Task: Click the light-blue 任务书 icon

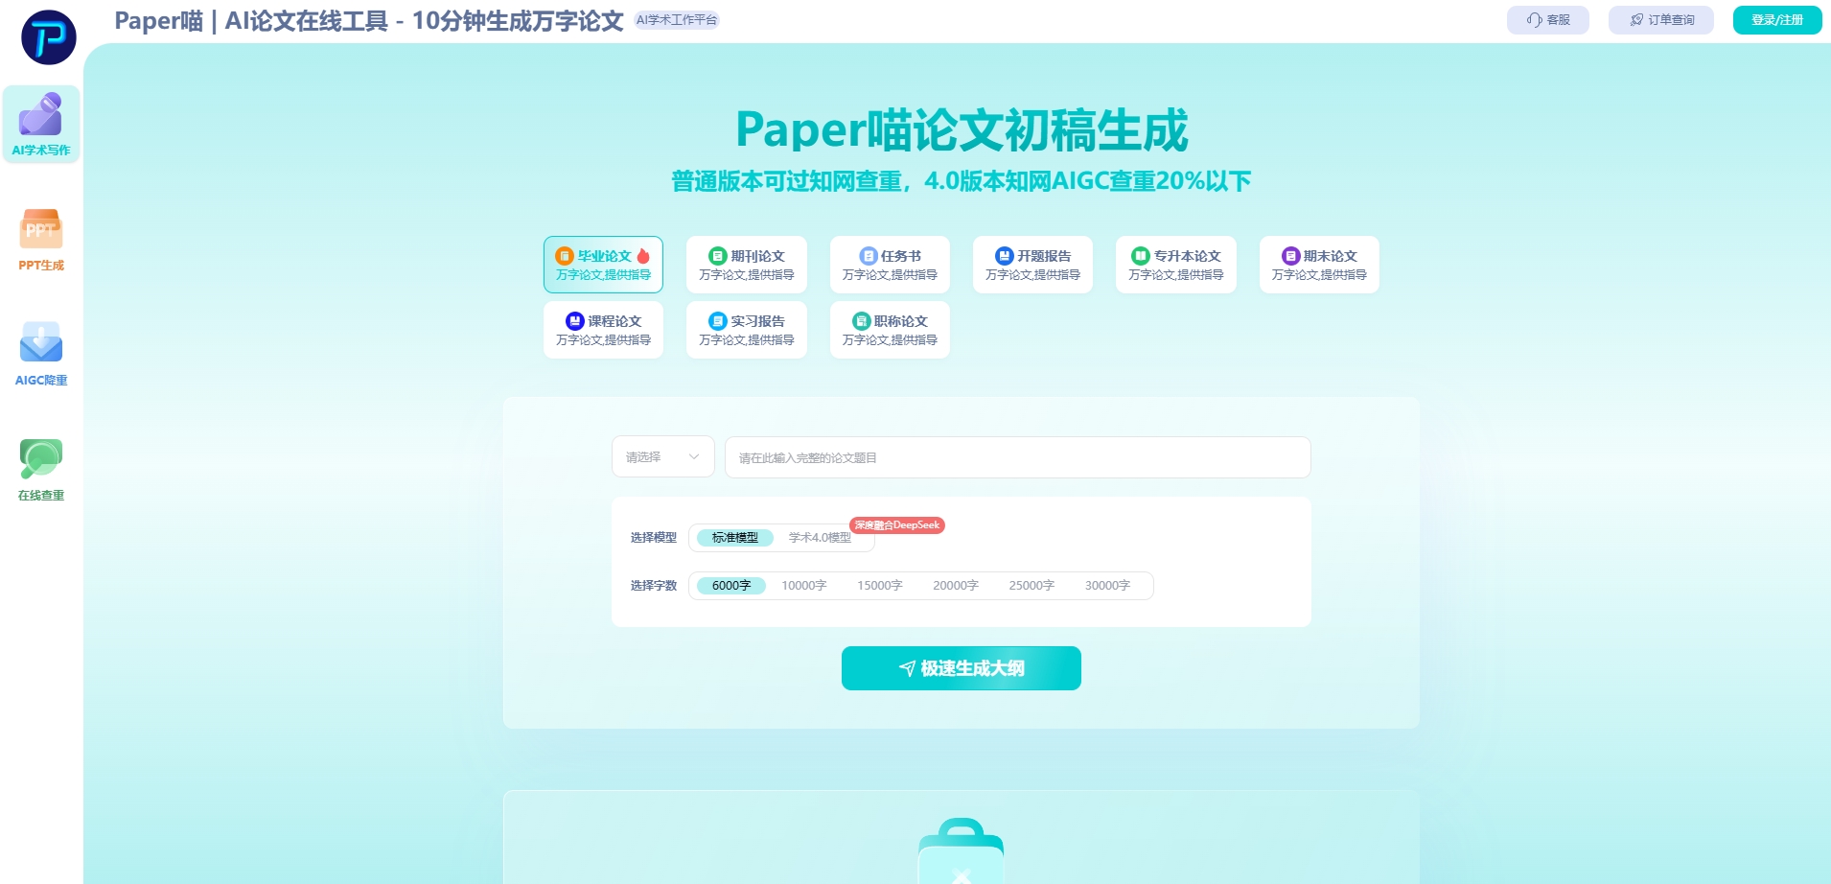Action: coord(869,256)
